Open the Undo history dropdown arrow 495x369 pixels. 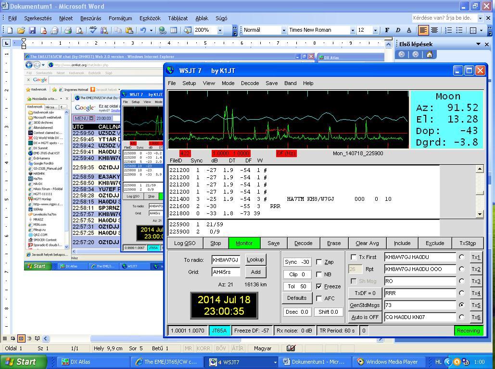point(151,30)
